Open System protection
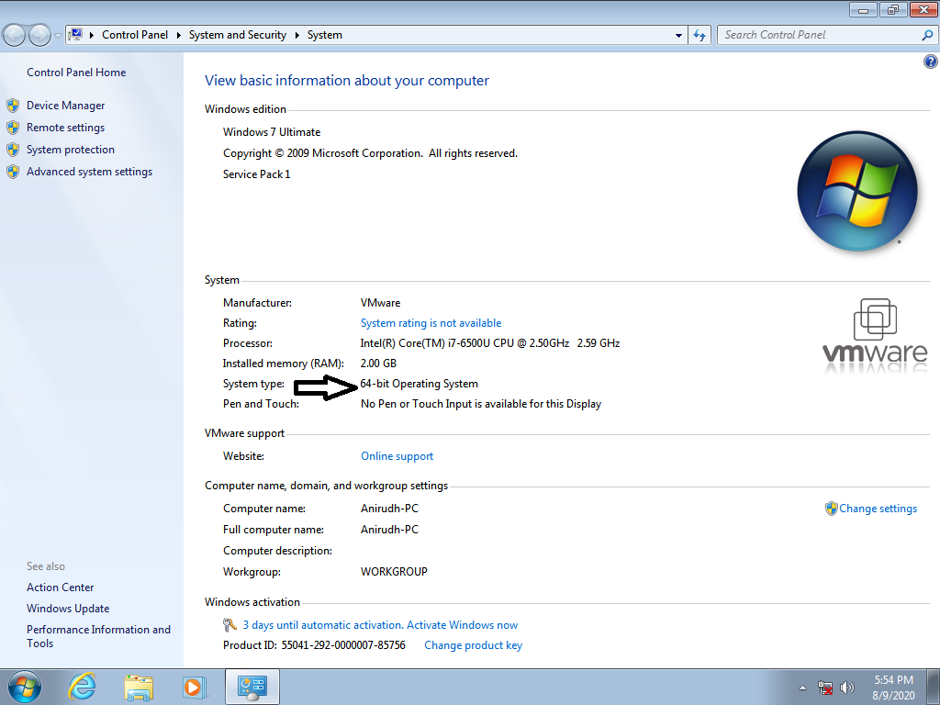The height and width of the screenshot is (705, 940). [70, 150]
